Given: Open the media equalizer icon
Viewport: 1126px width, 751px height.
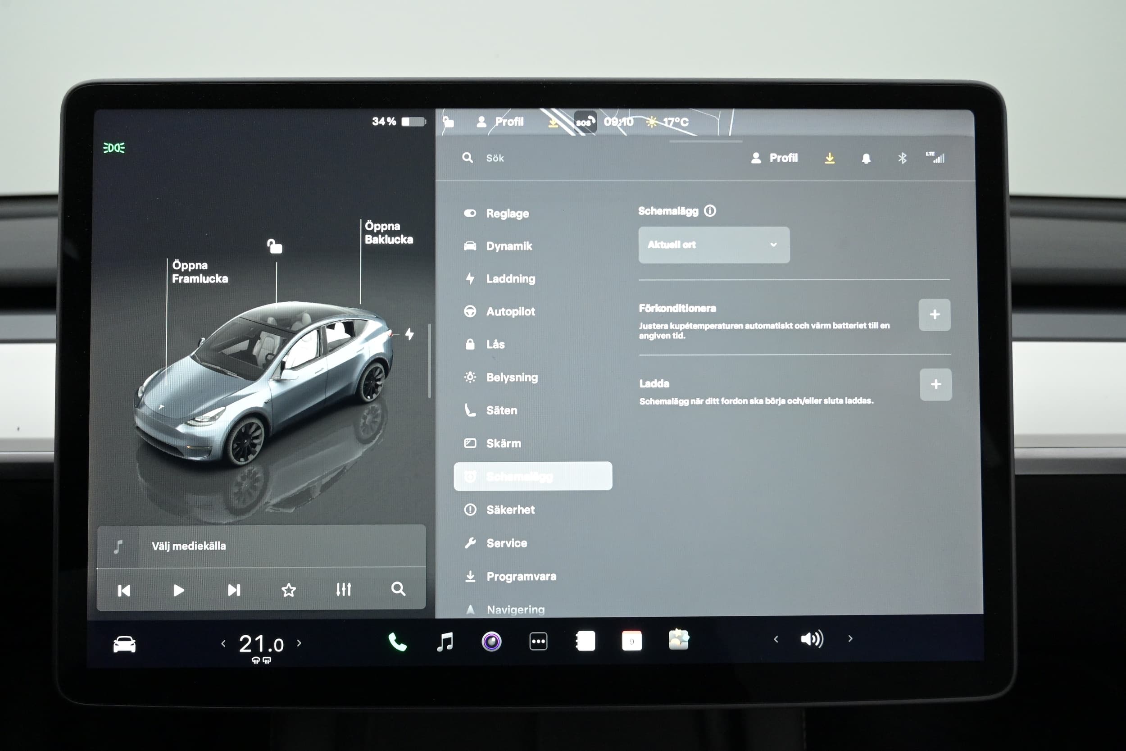Looking at the screenshot, I should pos(343,590).
